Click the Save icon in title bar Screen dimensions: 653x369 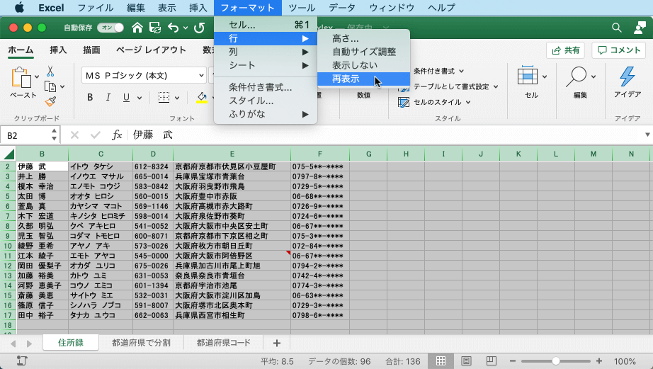tap(155, 28)
